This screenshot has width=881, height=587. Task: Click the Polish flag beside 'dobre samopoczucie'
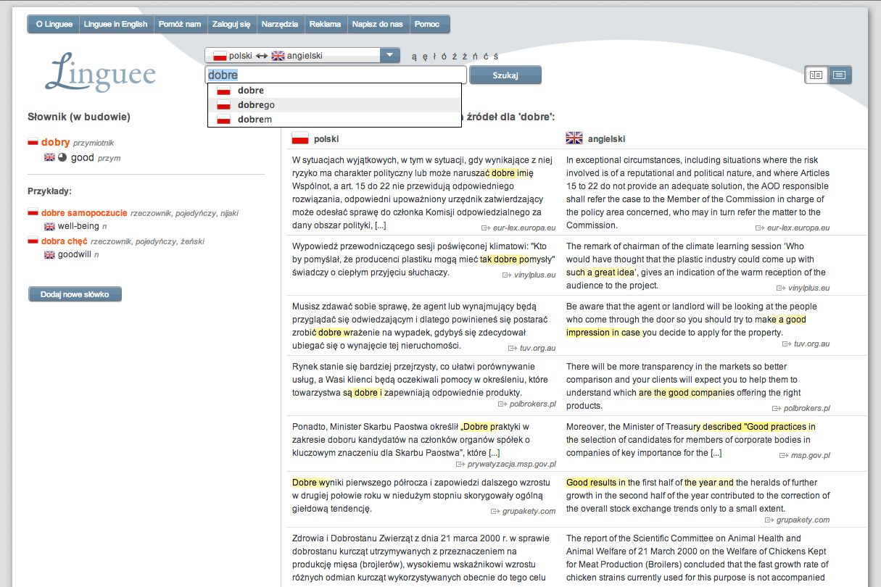coord(33,212)
